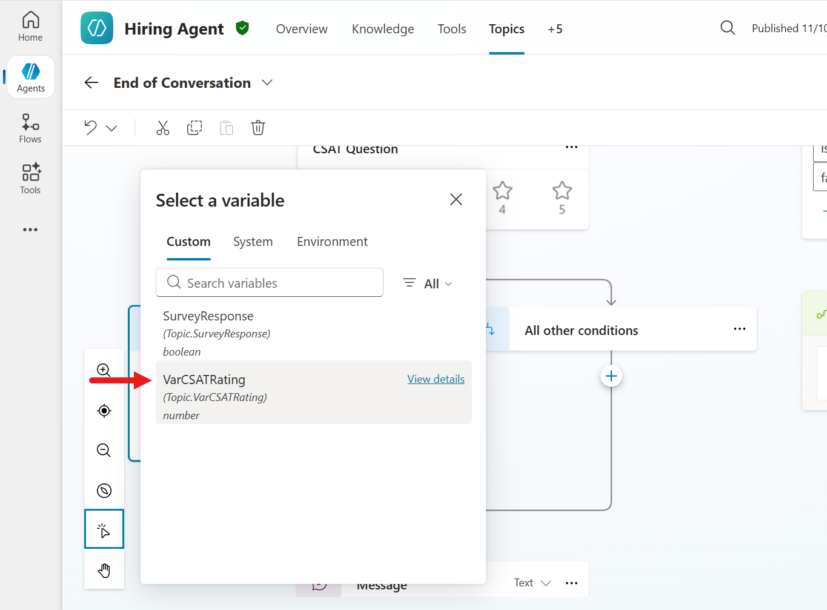Image resolution: width=827 pixels, height=610 pixels.
Task: Select the Cut icon in the topic toolbar
Action: [x=162, y=128]
